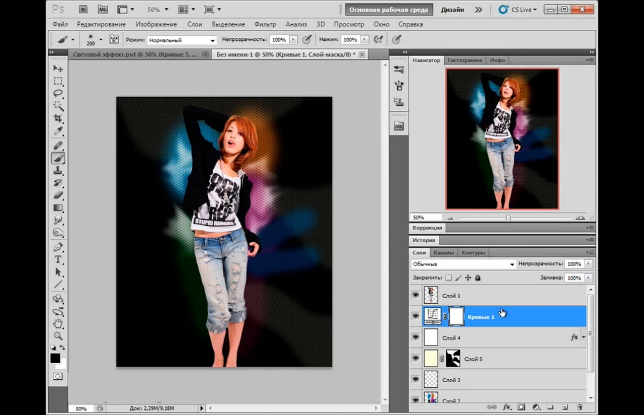644x415 pixels.
Task: Select the Pen tool
Action: point(58,247)
